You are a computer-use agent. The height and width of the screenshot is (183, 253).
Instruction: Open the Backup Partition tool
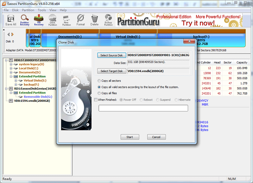pos(108,20)
